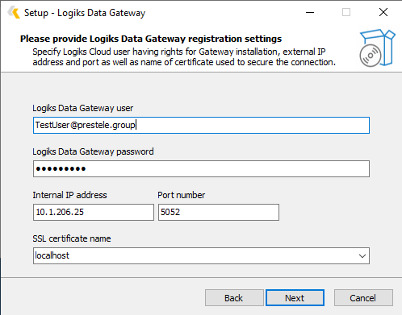
Task: Proceed with the Next button
Action: coord(295,297)
